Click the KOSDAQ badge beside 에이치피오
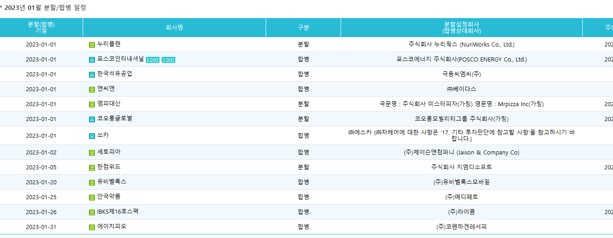 [92, 227]
